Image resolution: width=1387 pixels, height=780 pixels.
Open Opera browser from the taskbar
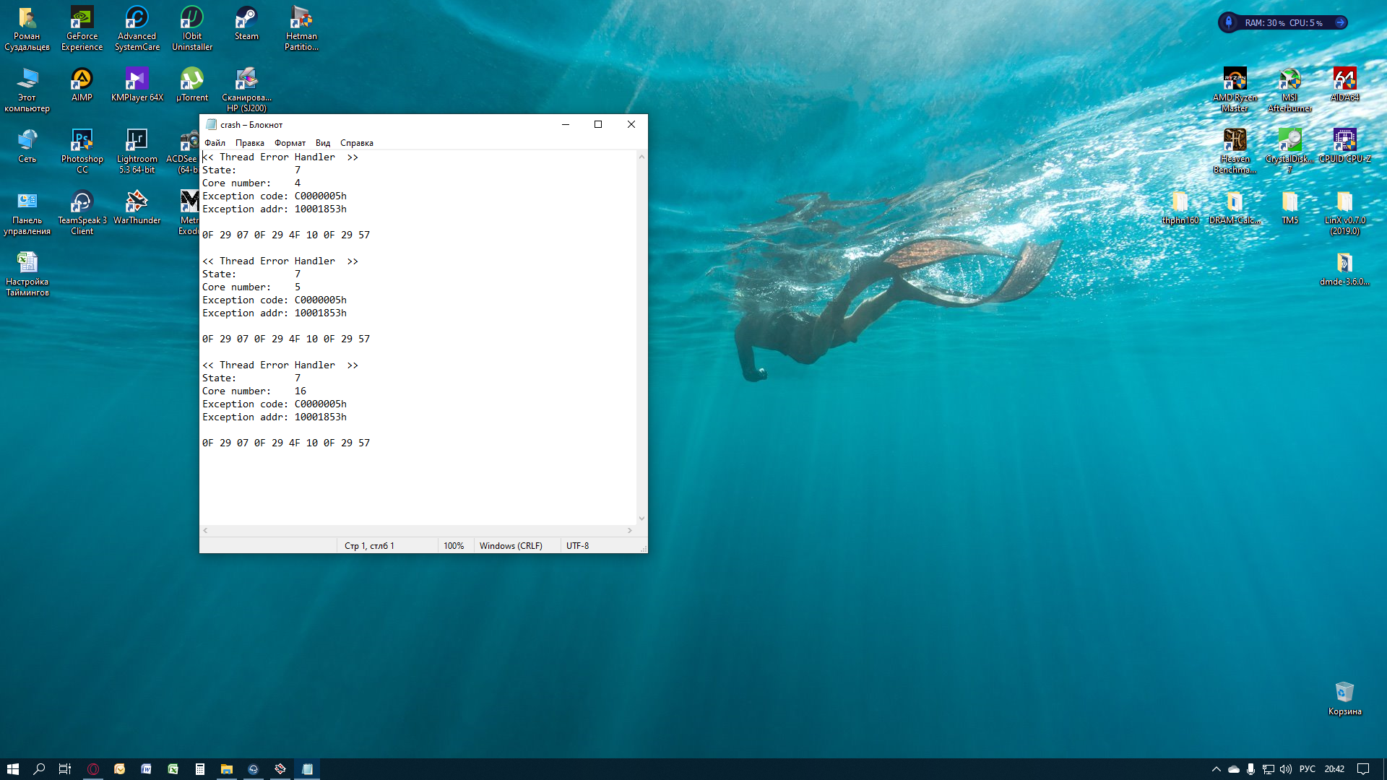pyautogui.click(x=93, y=769)
